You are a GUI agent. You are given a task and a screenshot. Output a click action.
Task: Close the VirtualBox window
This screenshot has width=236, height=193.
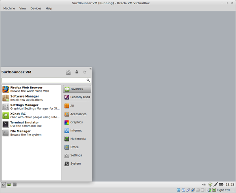click(232, 3)
